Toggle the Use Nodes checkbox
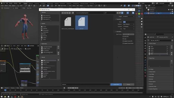 pos(28,46)
